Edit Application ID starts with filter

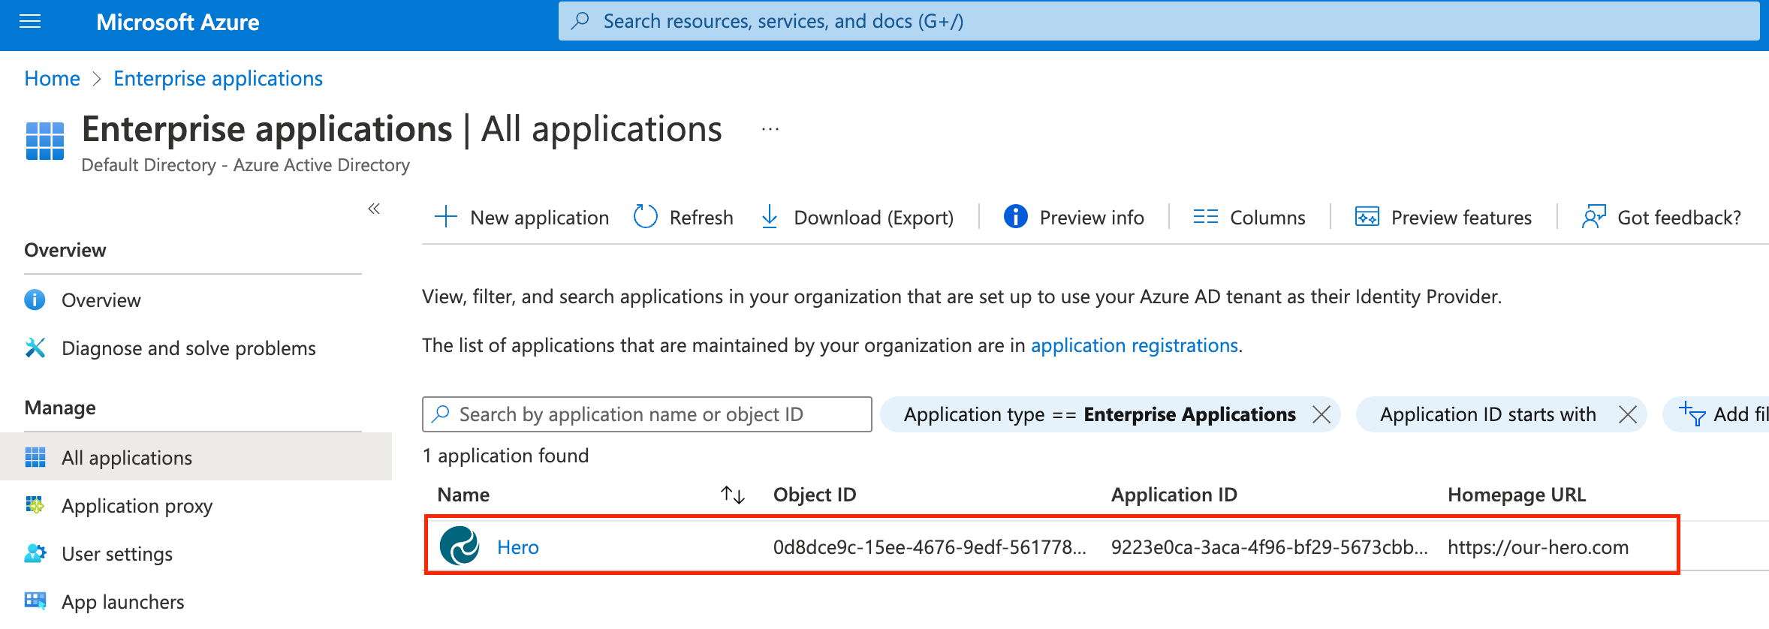1487,414
